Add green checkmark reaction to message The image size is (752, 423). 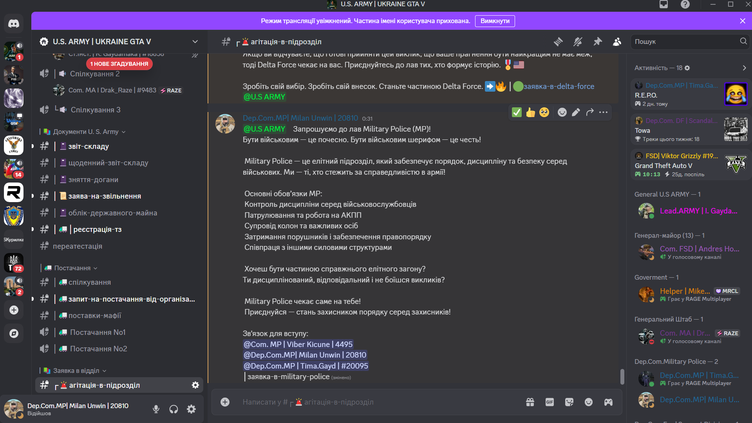click(x=517, y=112)
